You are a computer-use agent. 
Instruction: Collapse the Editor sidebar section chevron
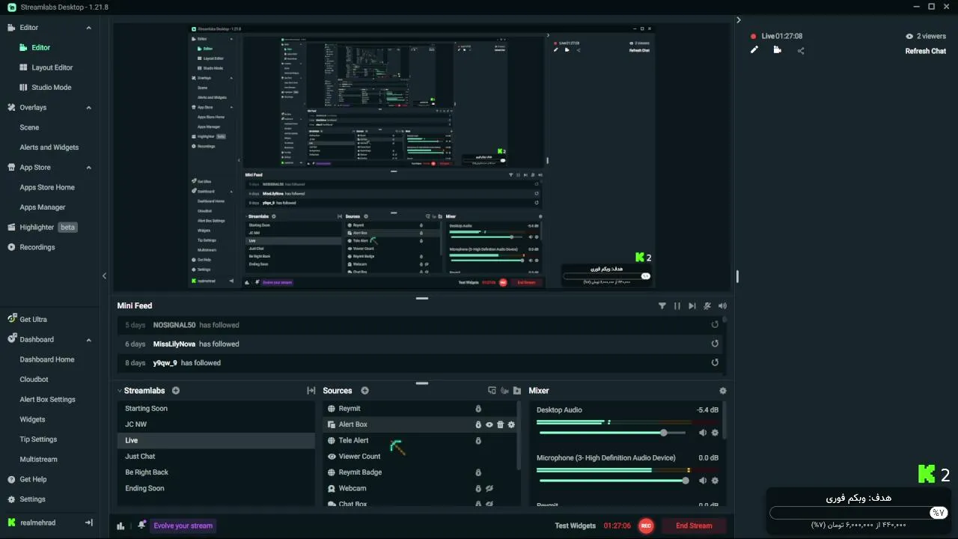[x=88, y=28]
